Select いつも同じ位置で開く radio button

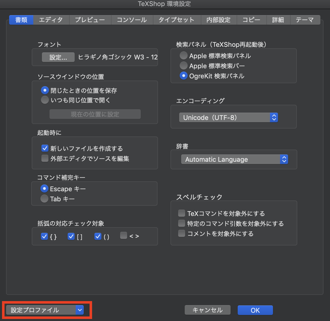coord(45,100)
